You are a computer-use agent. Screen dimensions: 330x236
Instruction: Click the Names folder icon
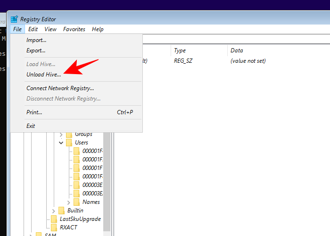77,202
